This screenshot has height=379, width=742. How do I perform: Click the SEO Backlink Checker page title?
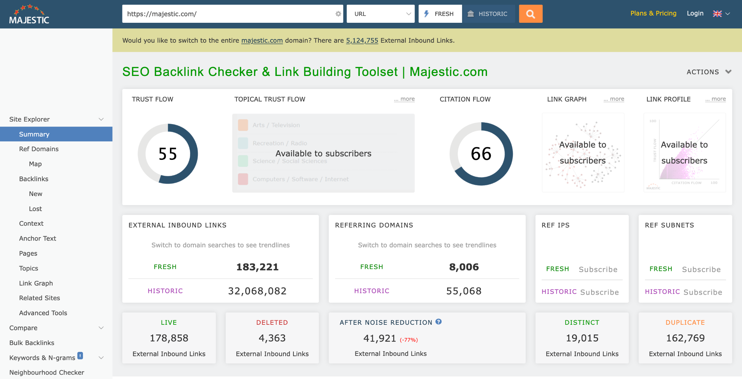point(305,72)
